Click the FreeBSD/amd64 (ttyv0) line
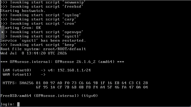Screen dimensions: 191x107 (49, 96)
